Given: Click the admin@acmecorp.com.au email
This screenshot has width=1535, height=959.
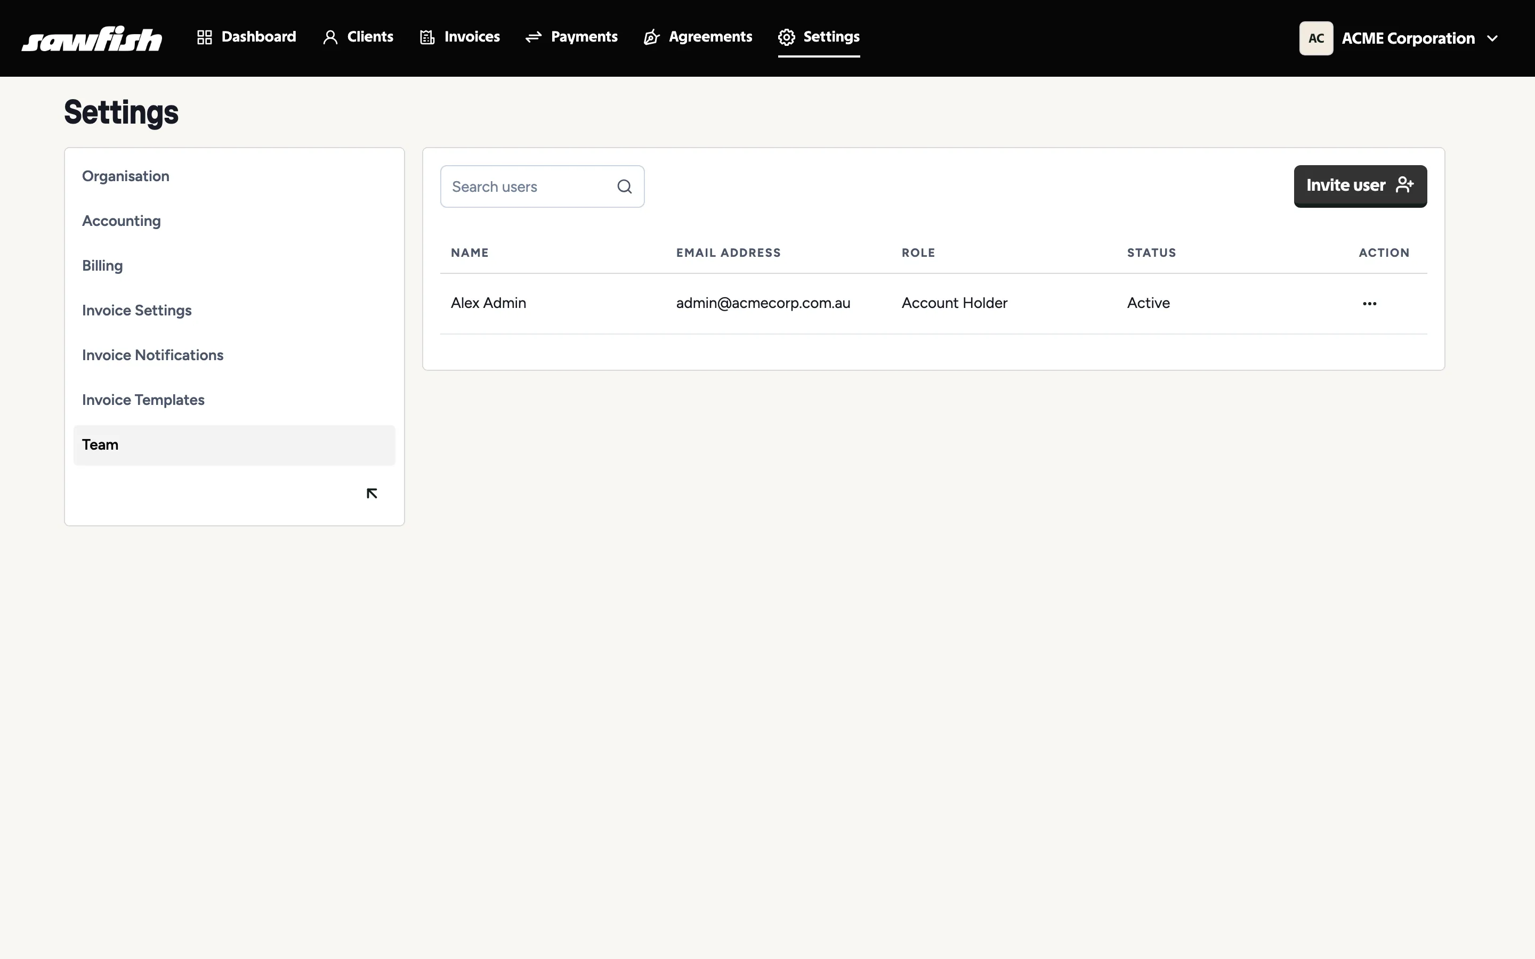Looking at the screenshot, I should pos(763,303).
